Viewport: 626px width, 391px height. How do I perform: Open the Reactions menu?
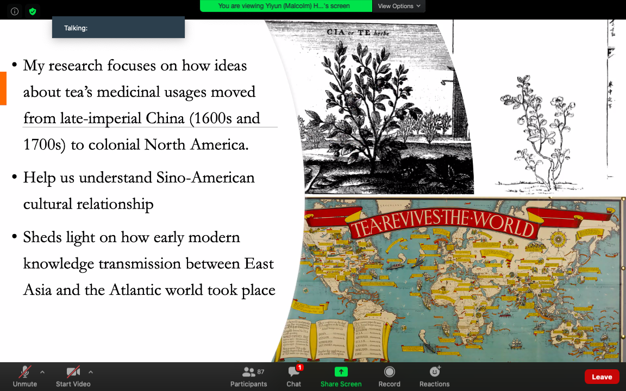(434, 376)
